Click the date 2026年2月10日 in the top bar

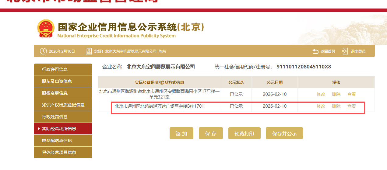[62, 51]
